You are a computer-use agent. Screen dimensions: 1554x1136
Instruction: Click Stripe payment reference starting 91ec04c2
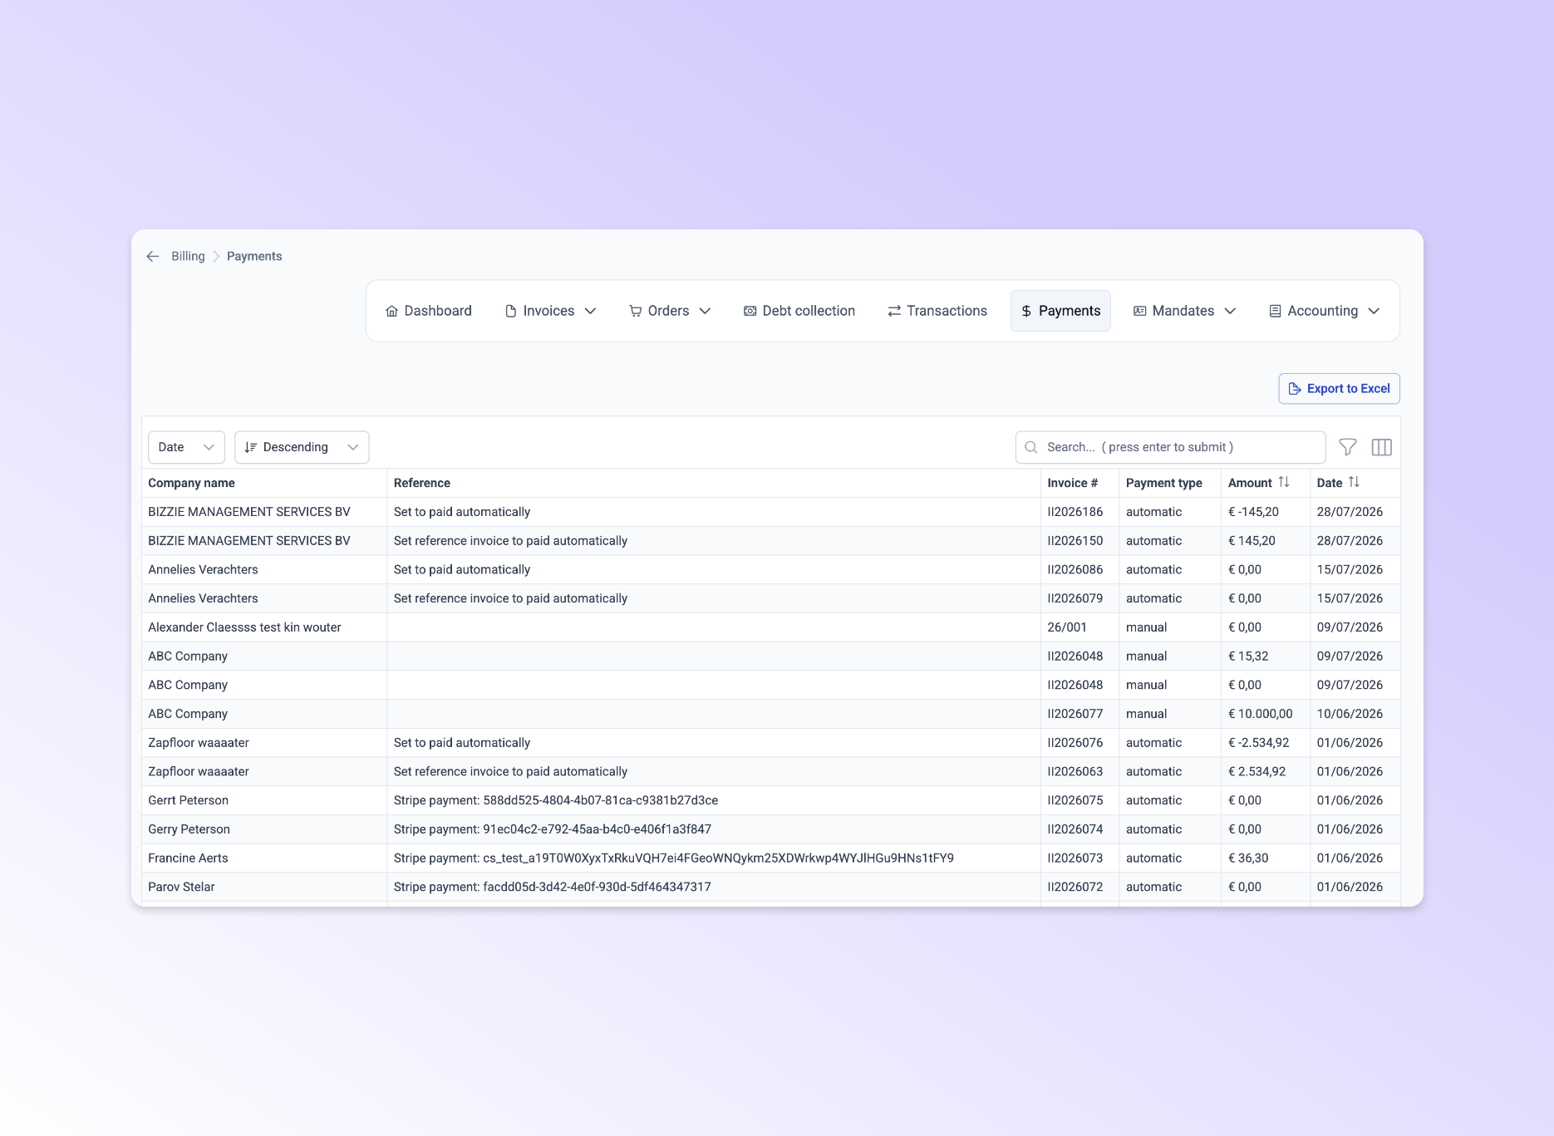(553, 829)
